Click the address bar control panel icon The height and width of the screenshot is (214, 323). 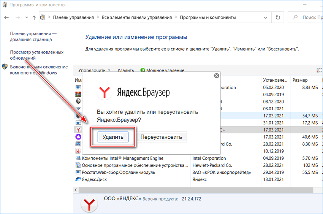click(x=43, y=17)
